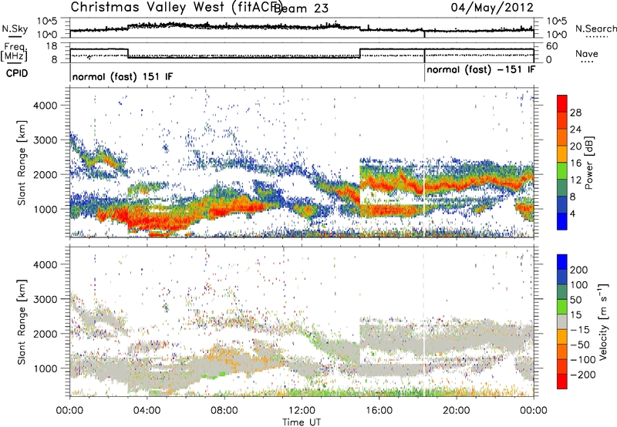Image resolution: width=617 pixels, height=427 pixels.
Task: Pick the red band below -200 on Velocity bar
Action: [562, 382]
